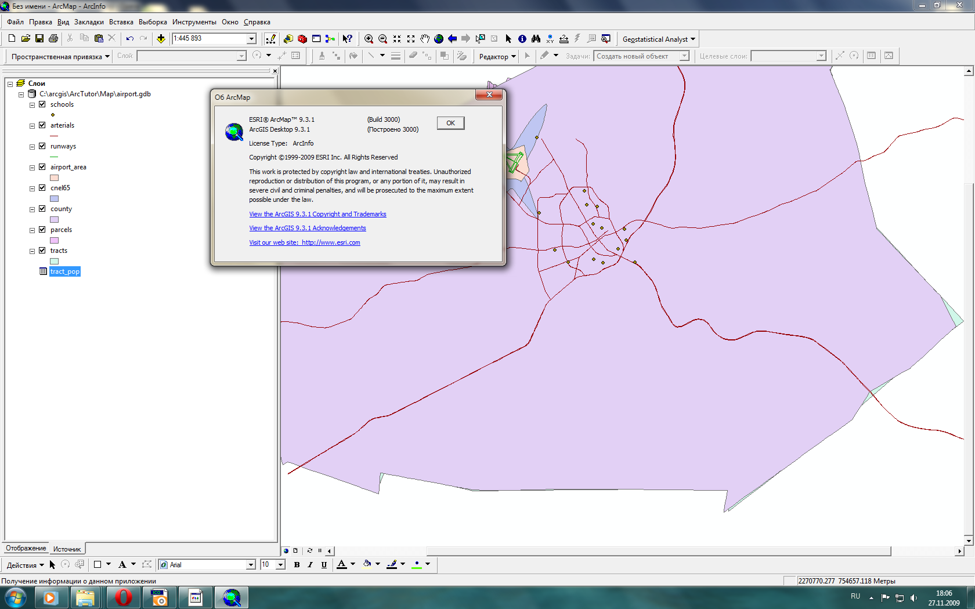
Task: Select the tract_pop table in contents
Action: [x=64, y=271]
